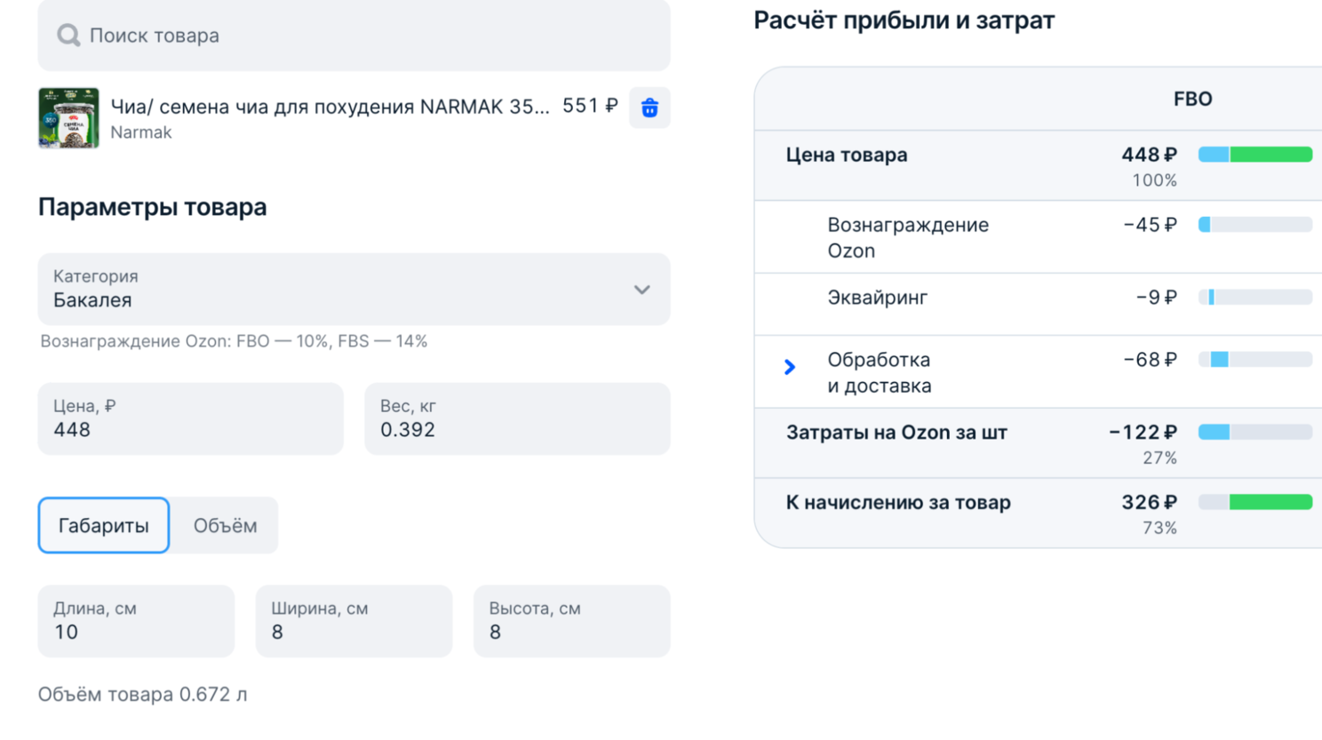The width and height of the screenshot is (1322, 740).
Task: Switch to the Объём tab
Action: point(225,526)
